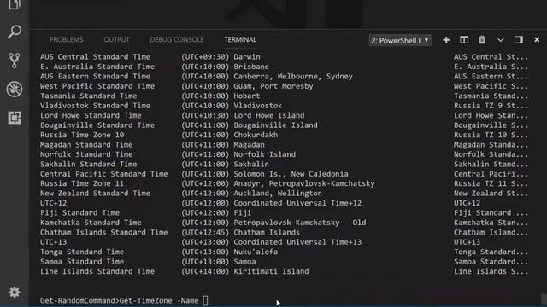Close the terminal panel
Image resolution: width=547 pixels, height=307 pixels.
pos(537,40)
